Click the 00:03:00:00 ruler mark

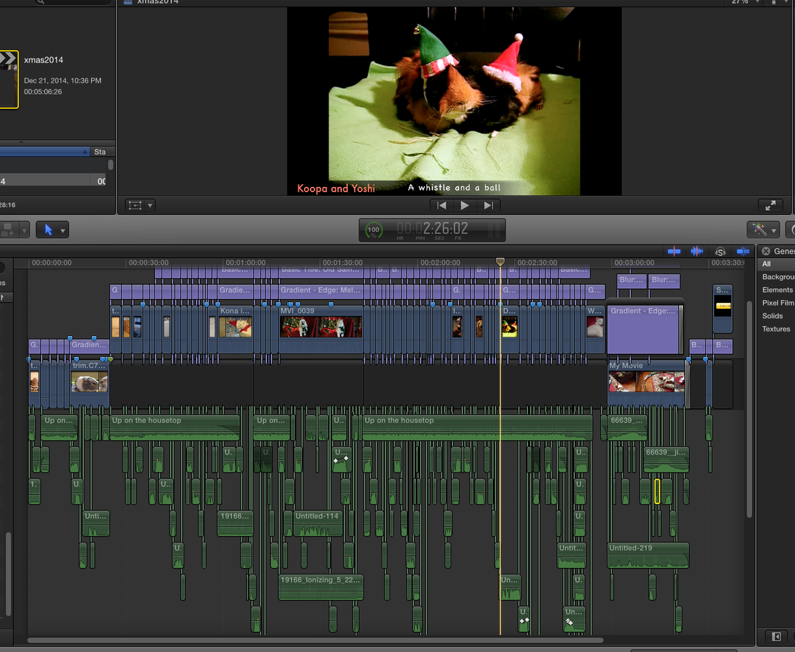coord(633,263)
